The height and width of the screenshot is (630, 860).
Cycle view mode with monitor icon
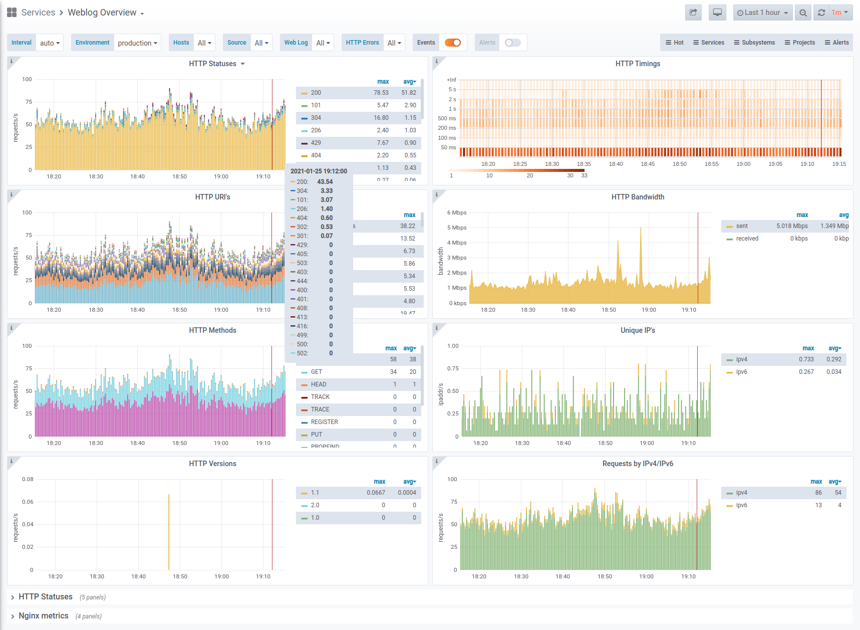(x=717, y=13)
